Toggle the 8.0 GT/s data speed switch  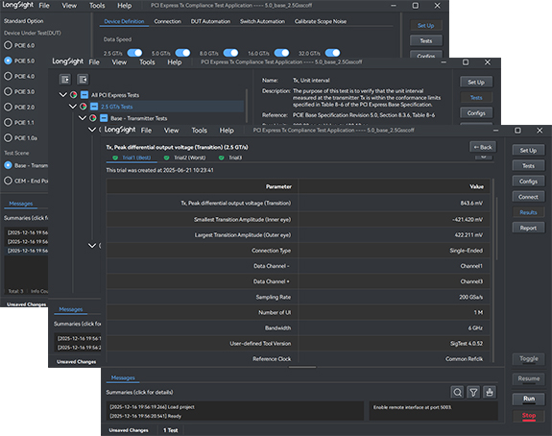click(x=230, y=53)
